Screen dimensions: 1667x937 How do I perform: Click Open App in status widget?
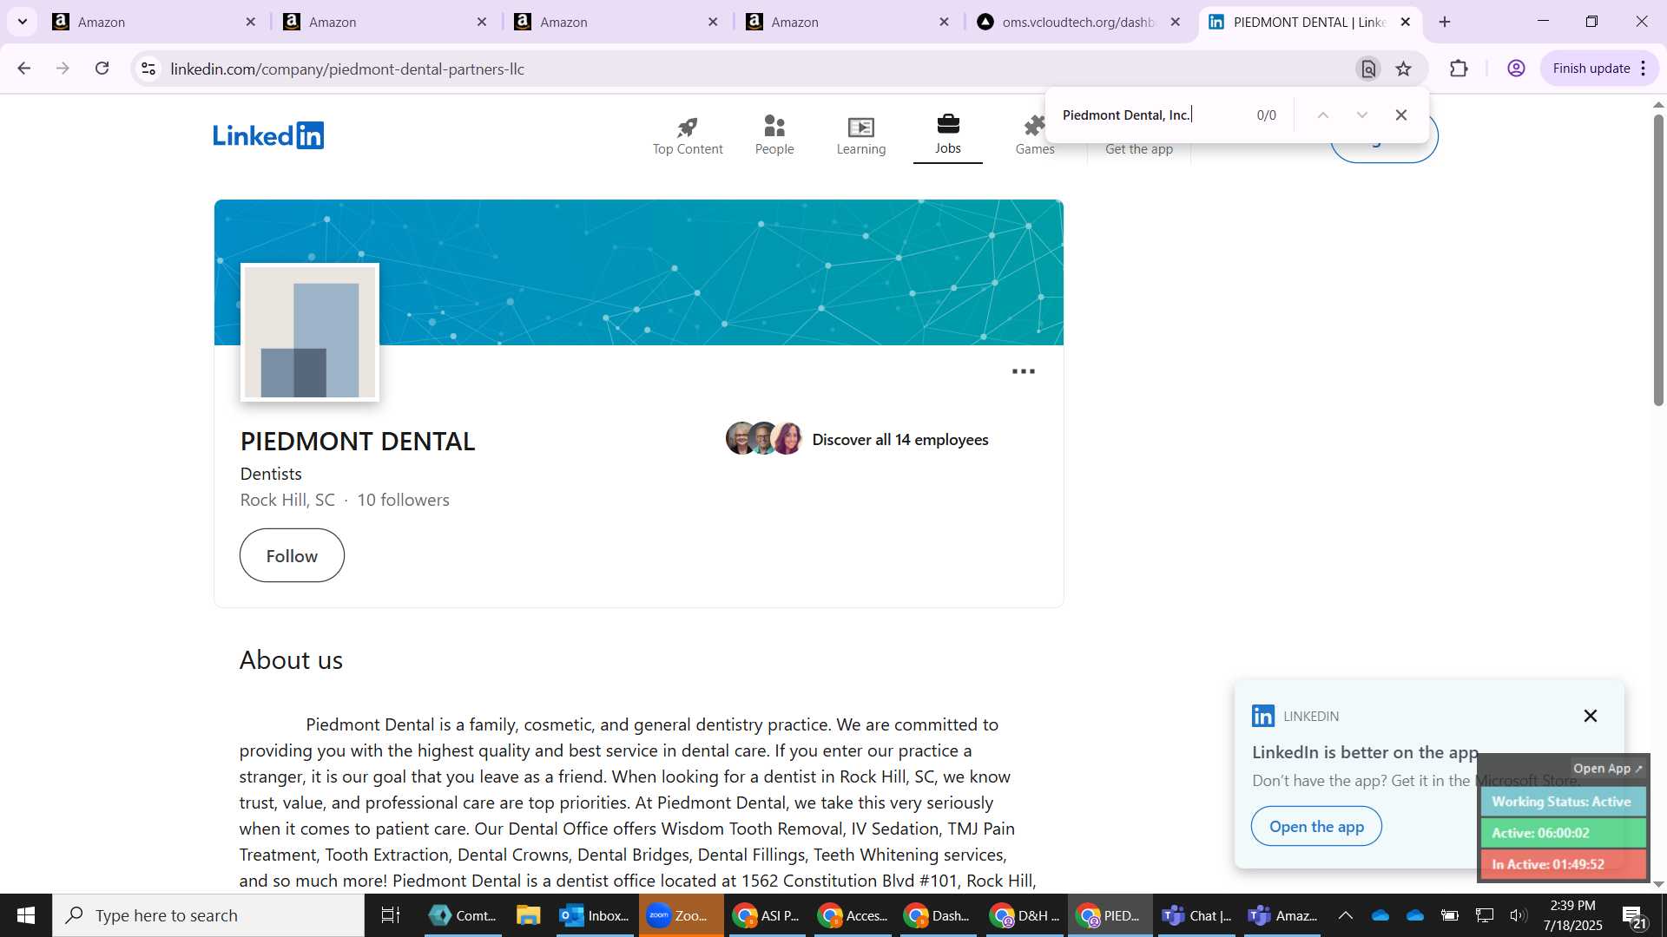1608,769
